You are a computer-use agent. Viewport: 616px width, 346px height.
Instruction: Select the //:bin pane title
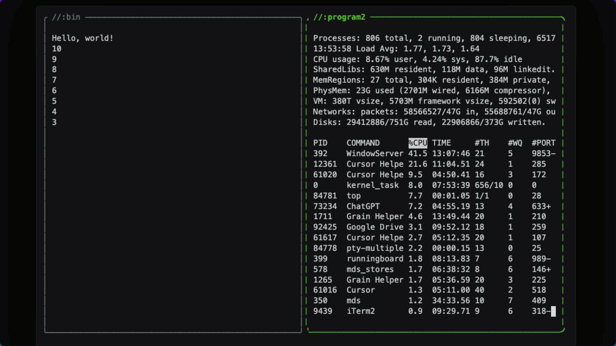click(66, 17)
